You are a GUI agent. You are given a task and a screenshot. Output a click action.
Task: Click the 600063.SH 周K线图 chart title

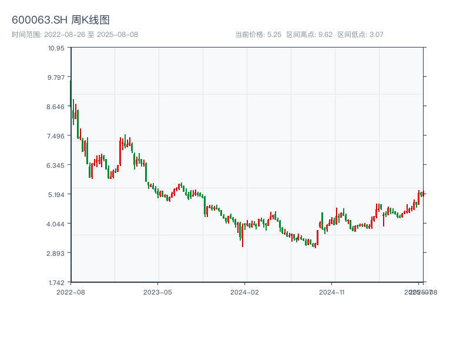(x=61, y=21)
